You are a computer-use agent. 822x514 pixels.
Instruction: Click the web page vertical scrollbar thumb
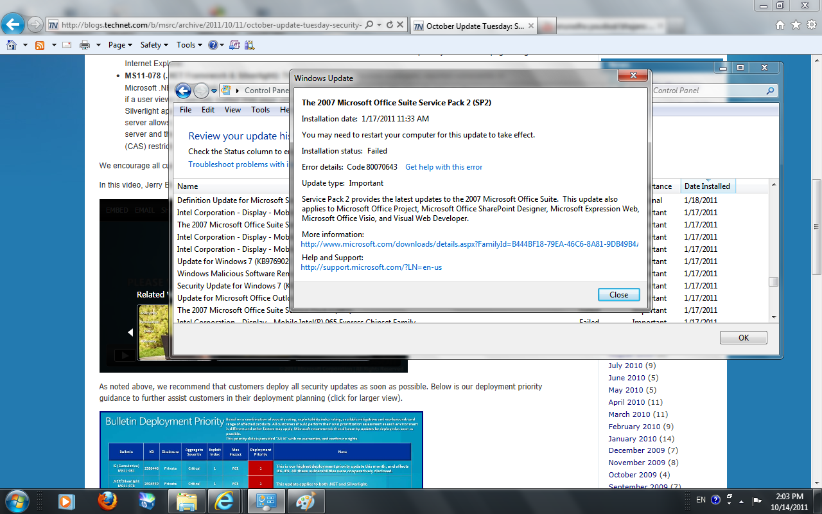[x=817, y=226]
